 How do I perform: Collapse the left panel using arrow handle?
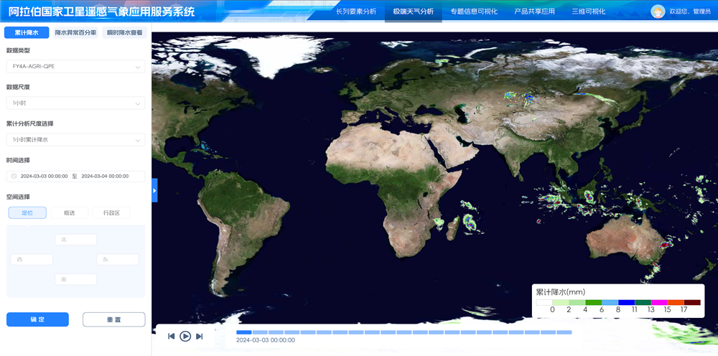(x=154, y=190)
